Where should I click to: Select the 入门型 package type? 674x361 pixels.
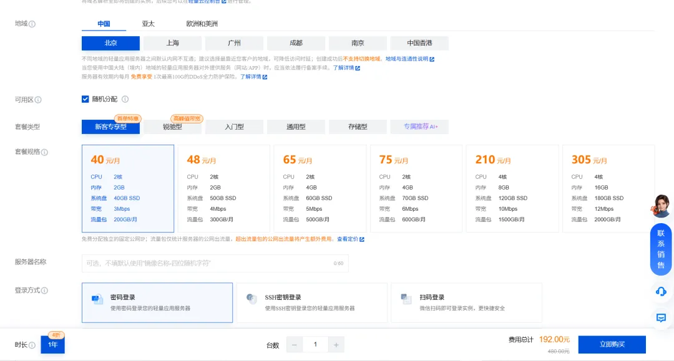click(234, 127)
